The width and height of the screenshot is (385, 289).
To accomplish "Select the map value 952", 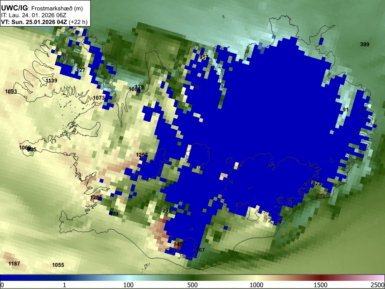I will (x=203, y=57).
